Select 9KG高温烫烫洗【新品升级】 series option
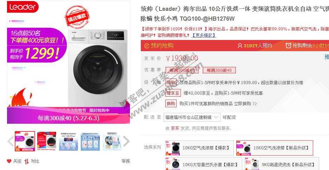 (282, 164)
